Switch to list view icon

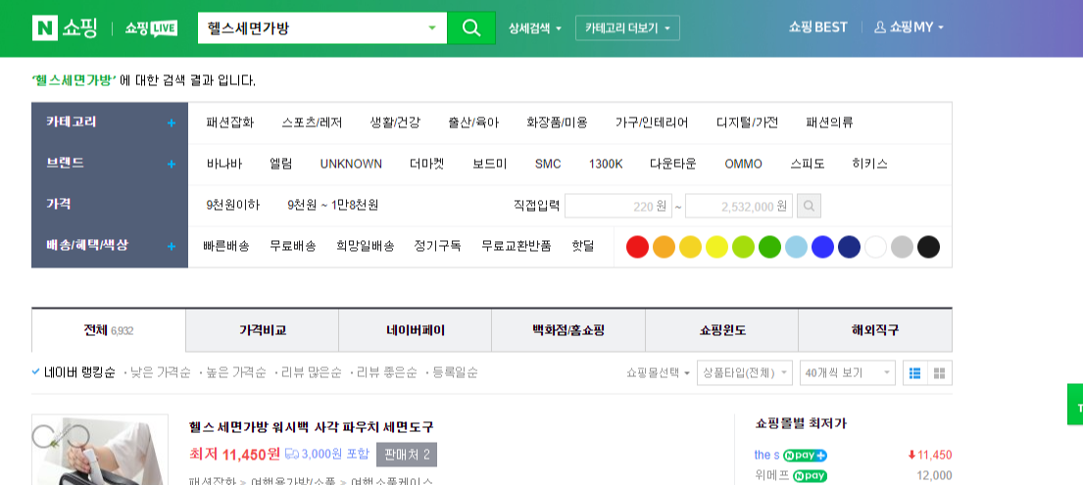[915, 373]
